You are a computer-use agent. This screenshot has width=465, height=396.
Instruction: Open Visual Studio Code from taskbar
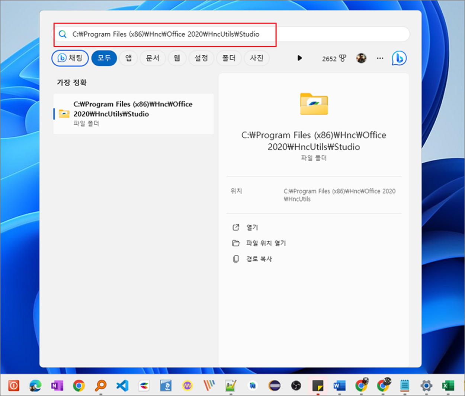point(122,386)
